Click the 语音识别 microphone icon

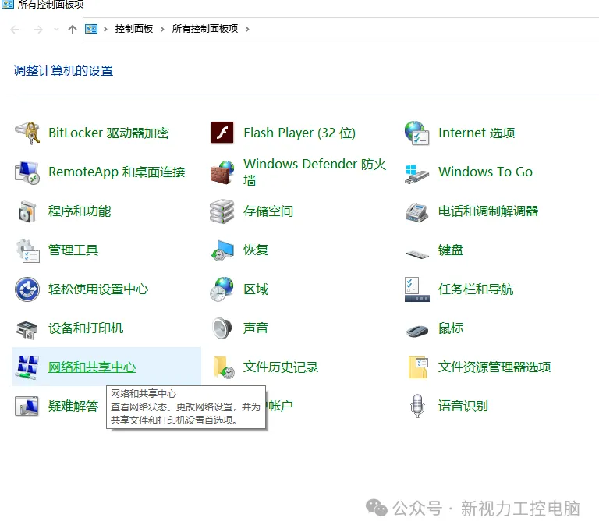pyautogui.click(x=417, y=406)
